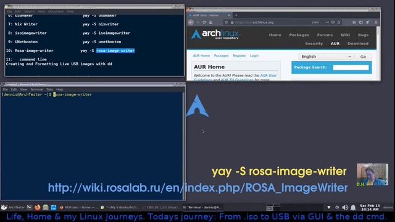395x222 pixels.
Task: Close the AUR (en) - Home tab
Action: click(229, 15)
